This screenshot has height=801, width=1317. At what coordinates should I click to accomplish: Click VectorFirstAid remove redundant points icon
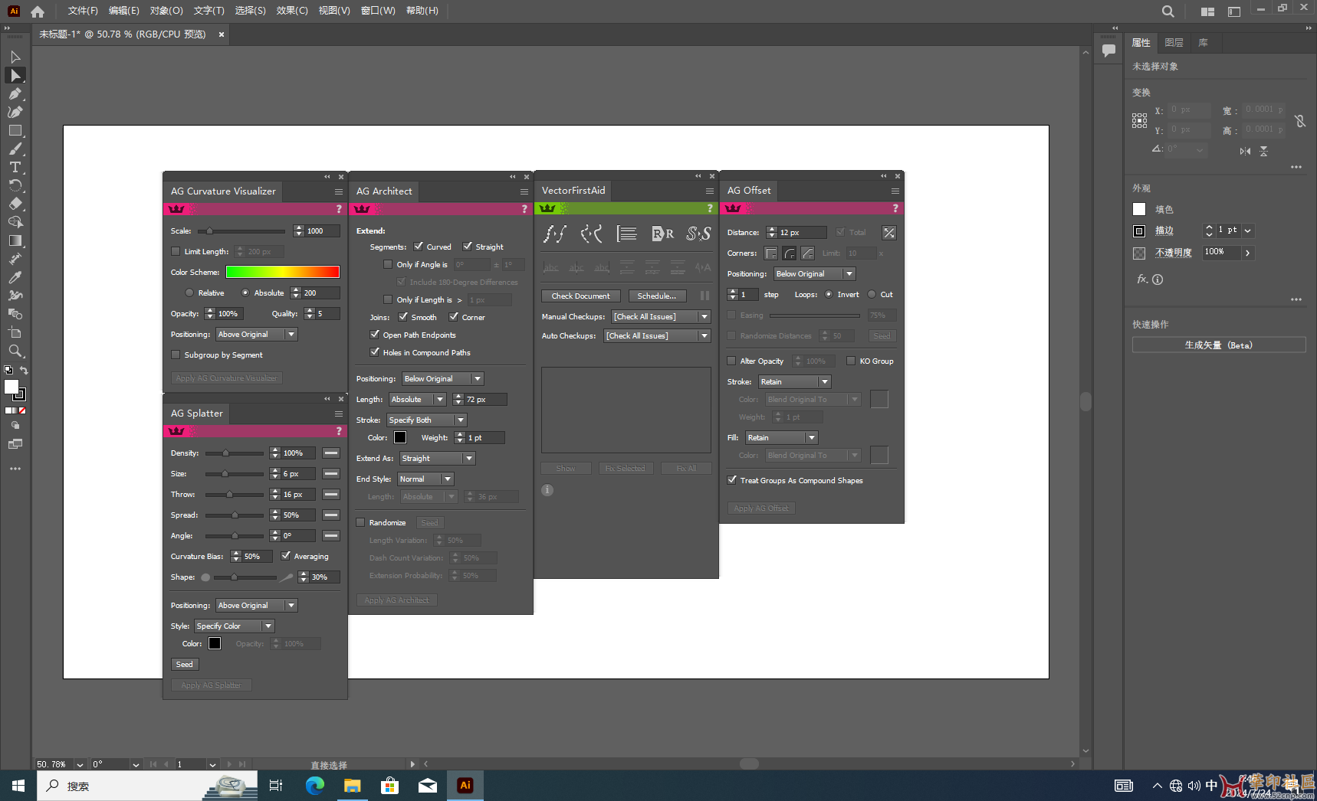(554, 234)
